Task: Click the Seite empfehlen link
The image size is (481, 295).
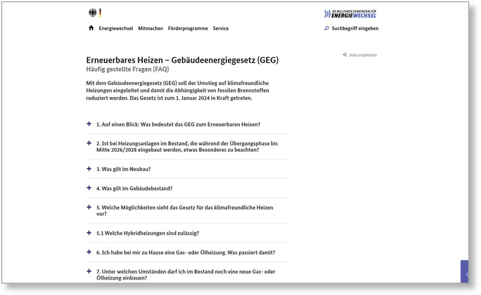Action: coord(363,55)
